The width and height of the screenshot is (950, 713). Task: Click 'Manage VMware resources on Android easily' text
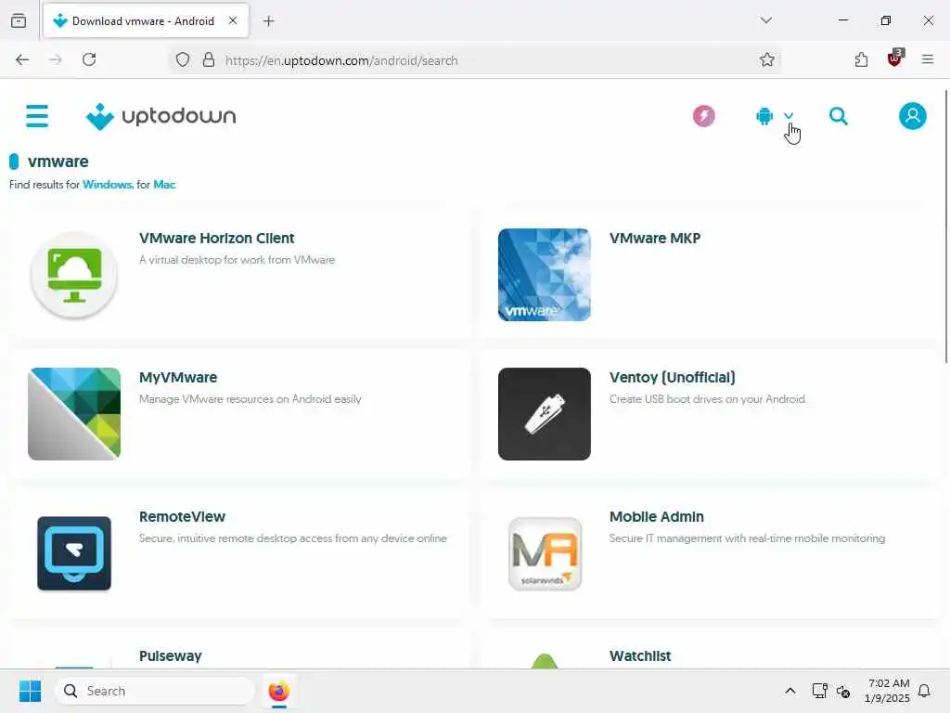[x=250, y=399]
